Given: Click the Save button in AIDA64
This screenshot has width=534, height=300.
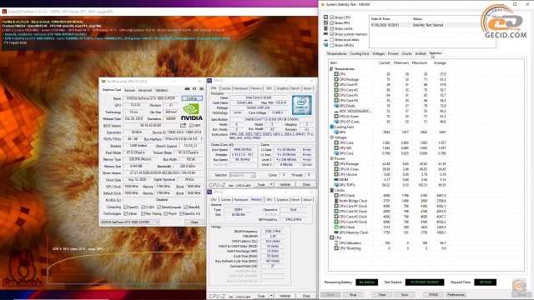Looking at the screenshot, I should pyautogui.click(x=404, y=294).
